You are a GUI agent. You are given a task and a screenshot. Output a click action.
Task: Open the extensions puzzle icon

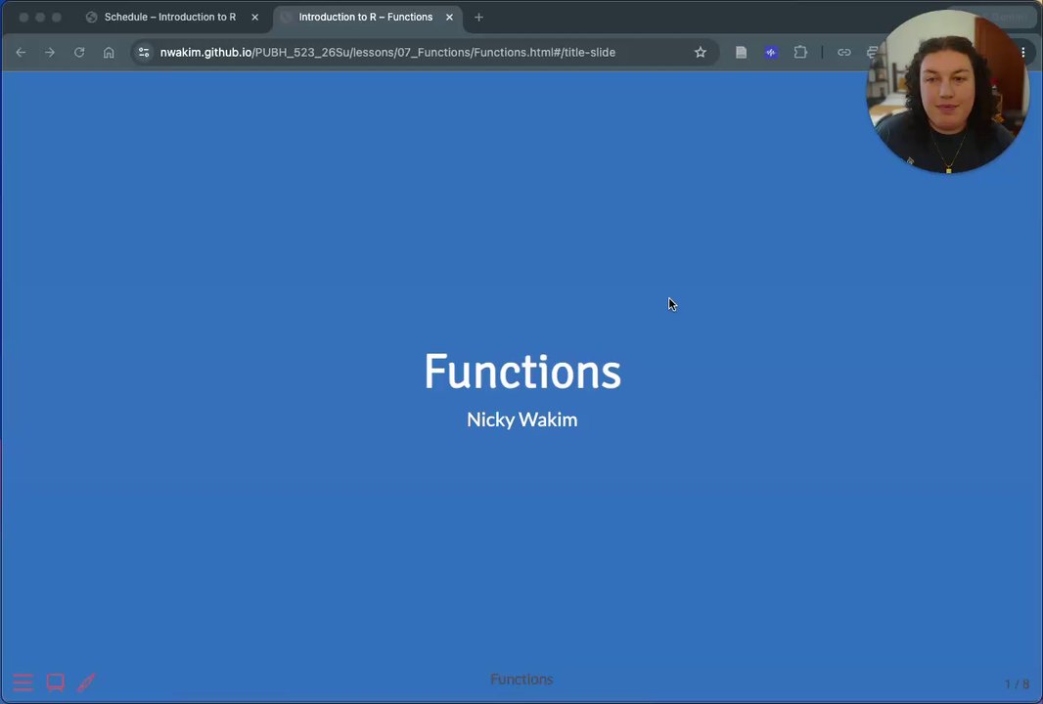(x=801, y=53)
